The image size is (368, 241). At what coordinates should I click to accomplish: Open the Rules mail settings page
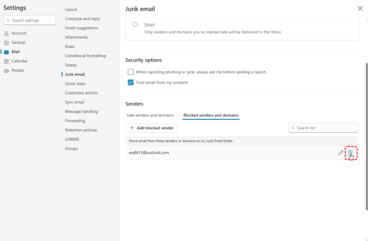[70, 46]
